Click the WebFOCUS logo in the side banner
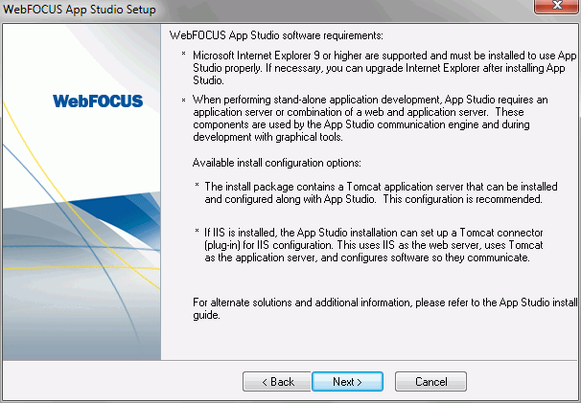This screenshot has height=403, width=581. [x=98, y=101]
